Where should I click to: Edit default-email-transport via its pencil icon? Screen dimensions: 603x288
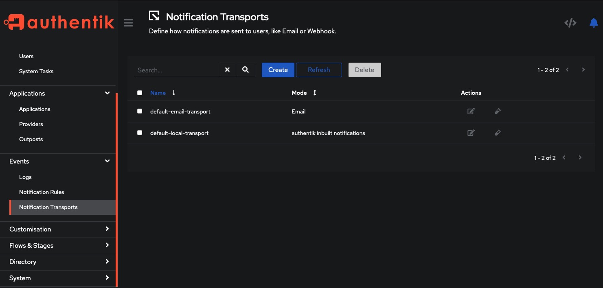(x=471, y=111)
